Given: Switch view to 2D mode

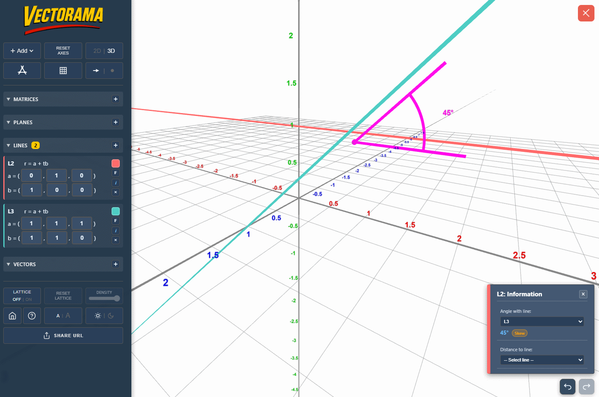Looking at the screenshot, I should click(x=97, y=51).
